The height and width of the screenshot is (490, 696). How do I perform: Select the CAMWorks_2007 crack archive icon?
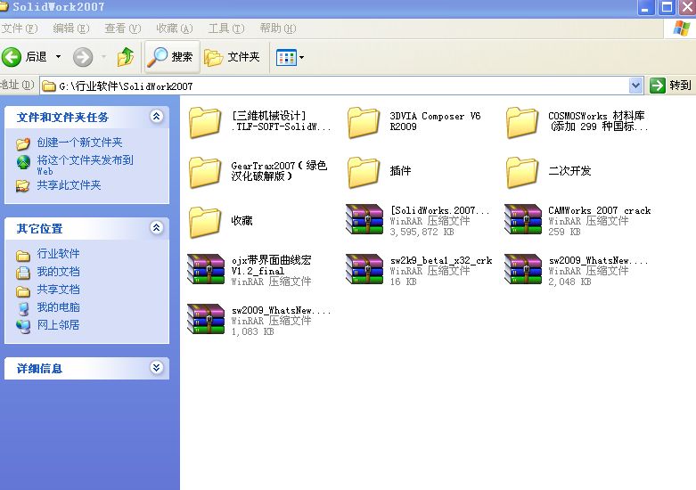pos(523,219)
